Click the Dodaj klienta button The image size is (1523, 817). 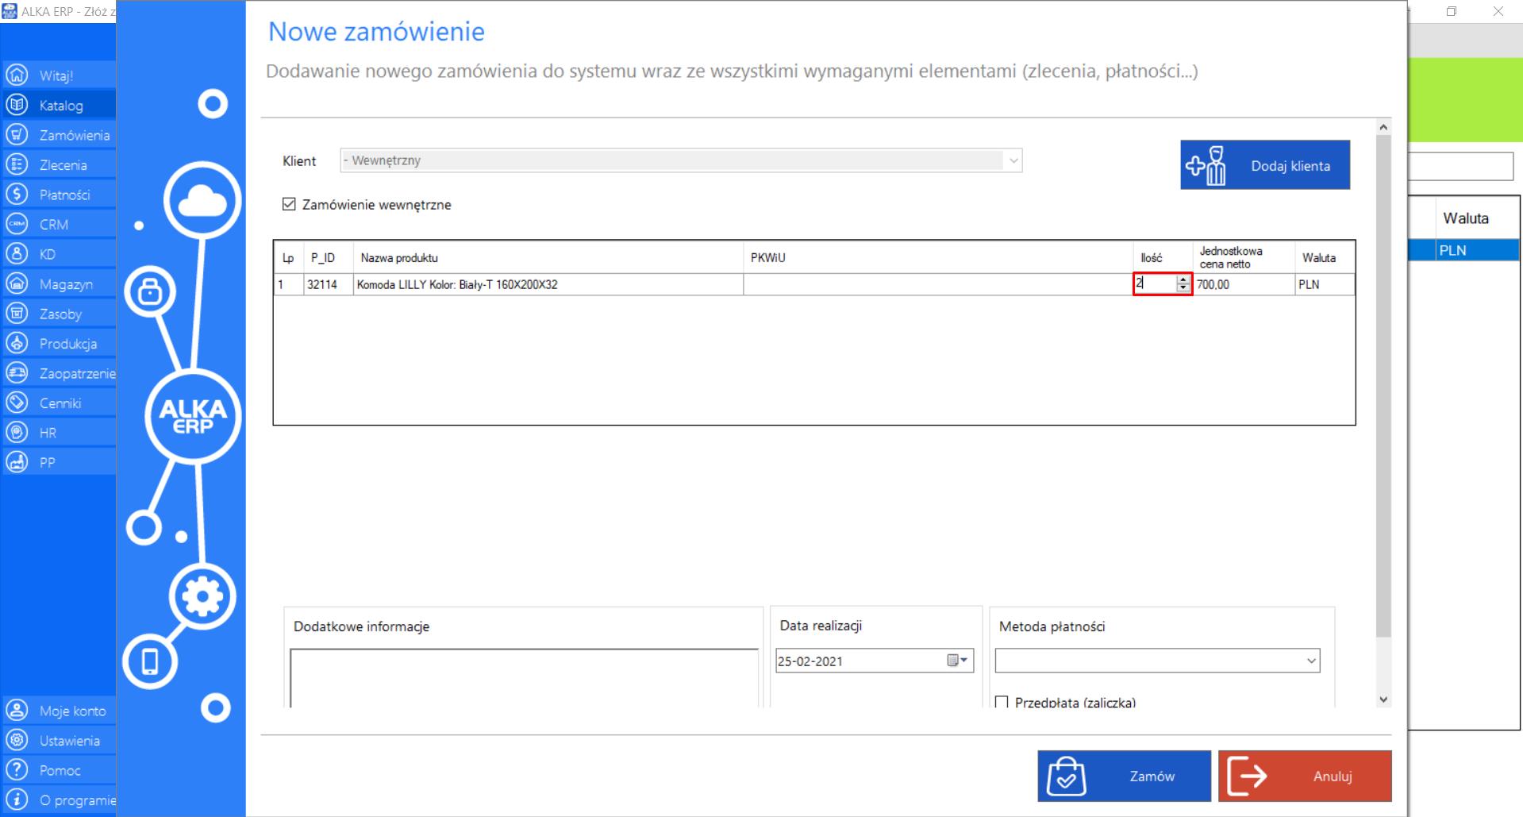click(x=1265, y=165)
